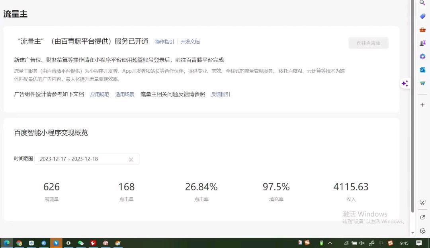Open the 反馈指引 link
430x248 pixels.
221,95
